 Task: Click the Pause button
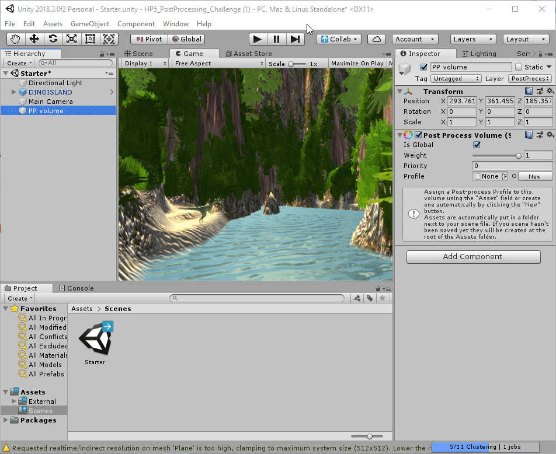click(x=276, y=39)
